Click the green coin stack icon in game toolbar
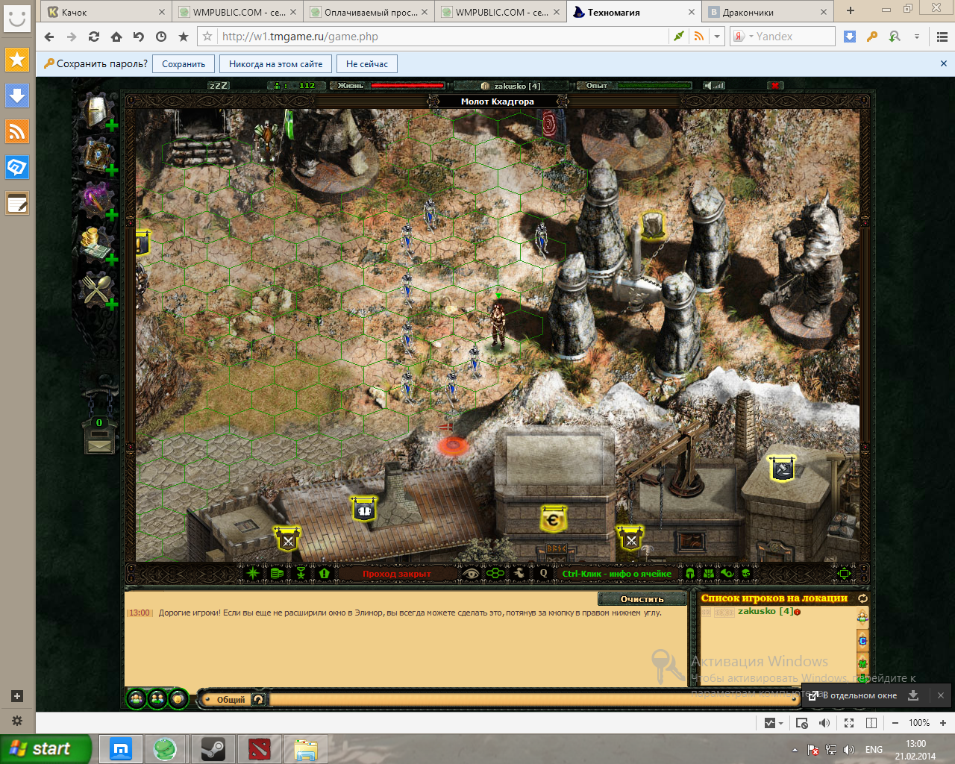This screenshot has width=955, height=764. (277, 573)
